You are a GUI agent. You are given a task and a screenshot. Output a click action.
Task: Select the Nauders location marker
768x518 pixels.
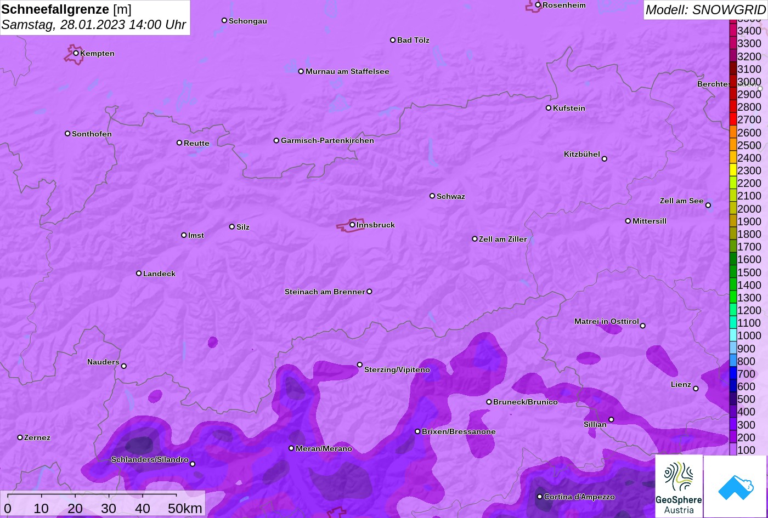[123, 366]
